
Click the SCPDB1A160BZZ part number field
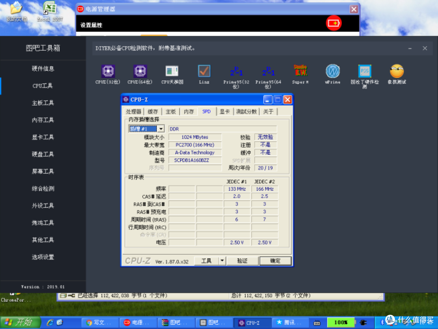(195, 160)
